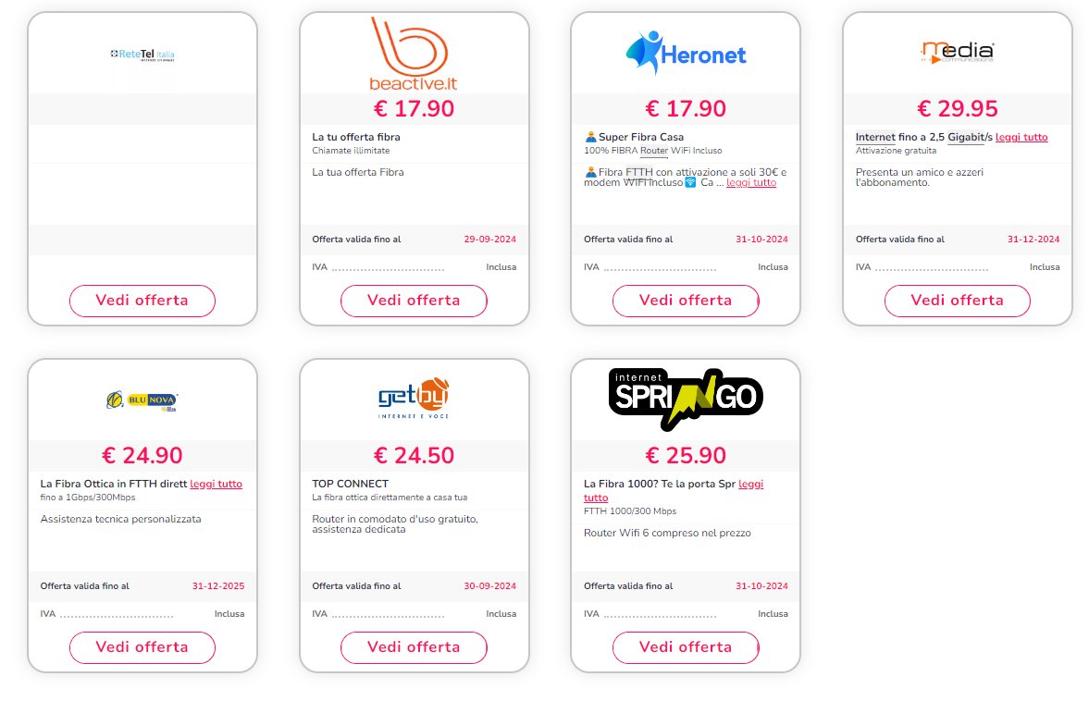Image resolution: width=1089 pixels, height=701 pixels.
Task: Click the € 24.50 price on the GetBy card
Action: (x=414, y=455)
